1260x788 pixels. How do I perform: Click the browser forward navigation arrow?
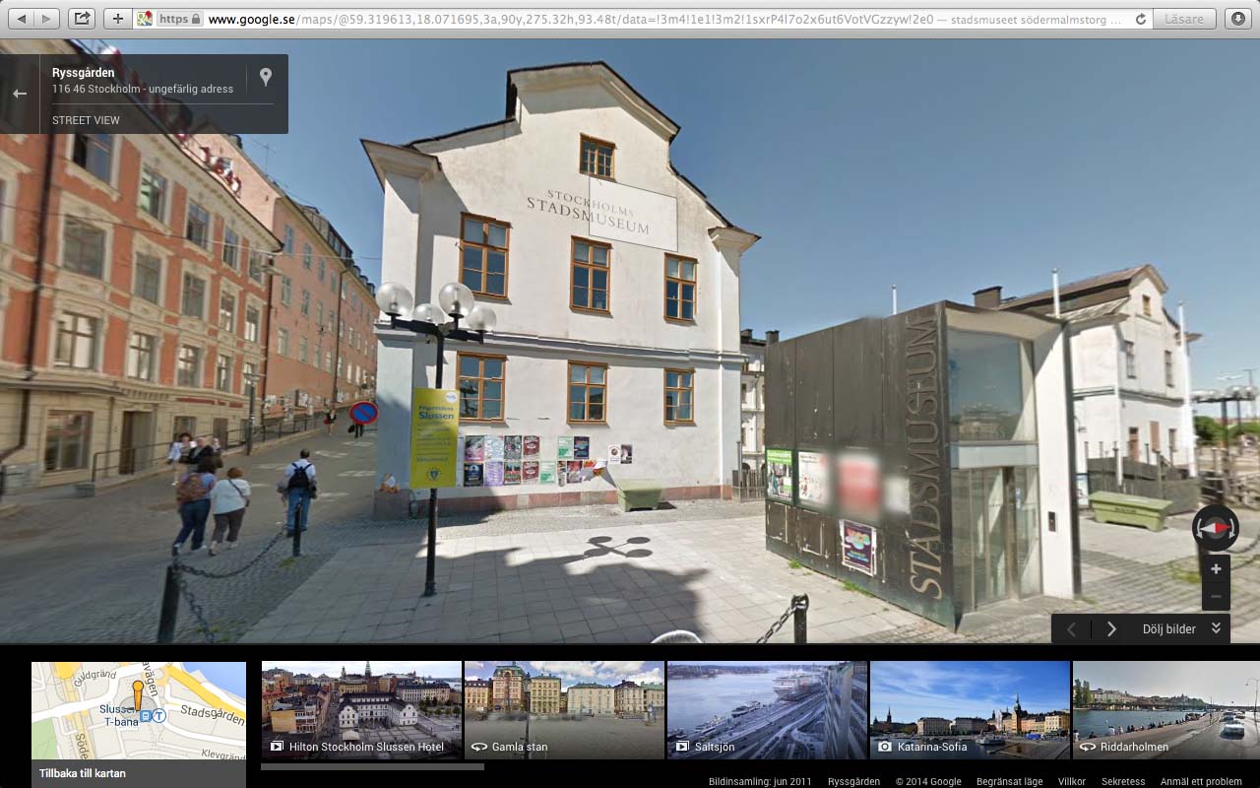pyautogui.click(x=46, y=19)
